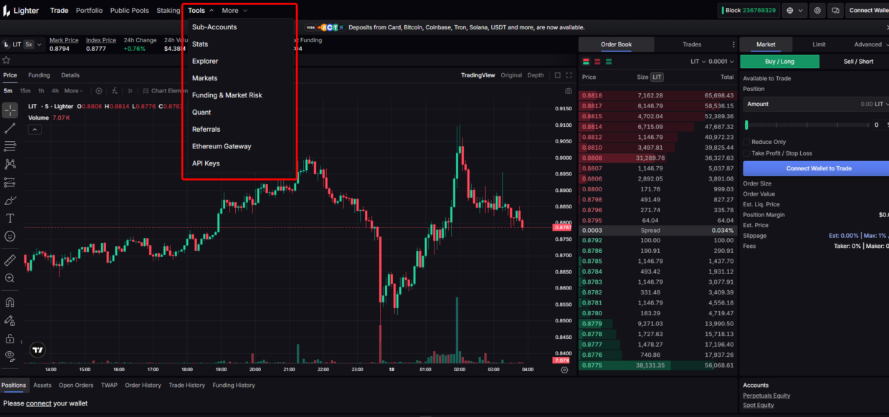
Task: Open the settings gear icon
Action: [817, 11]
